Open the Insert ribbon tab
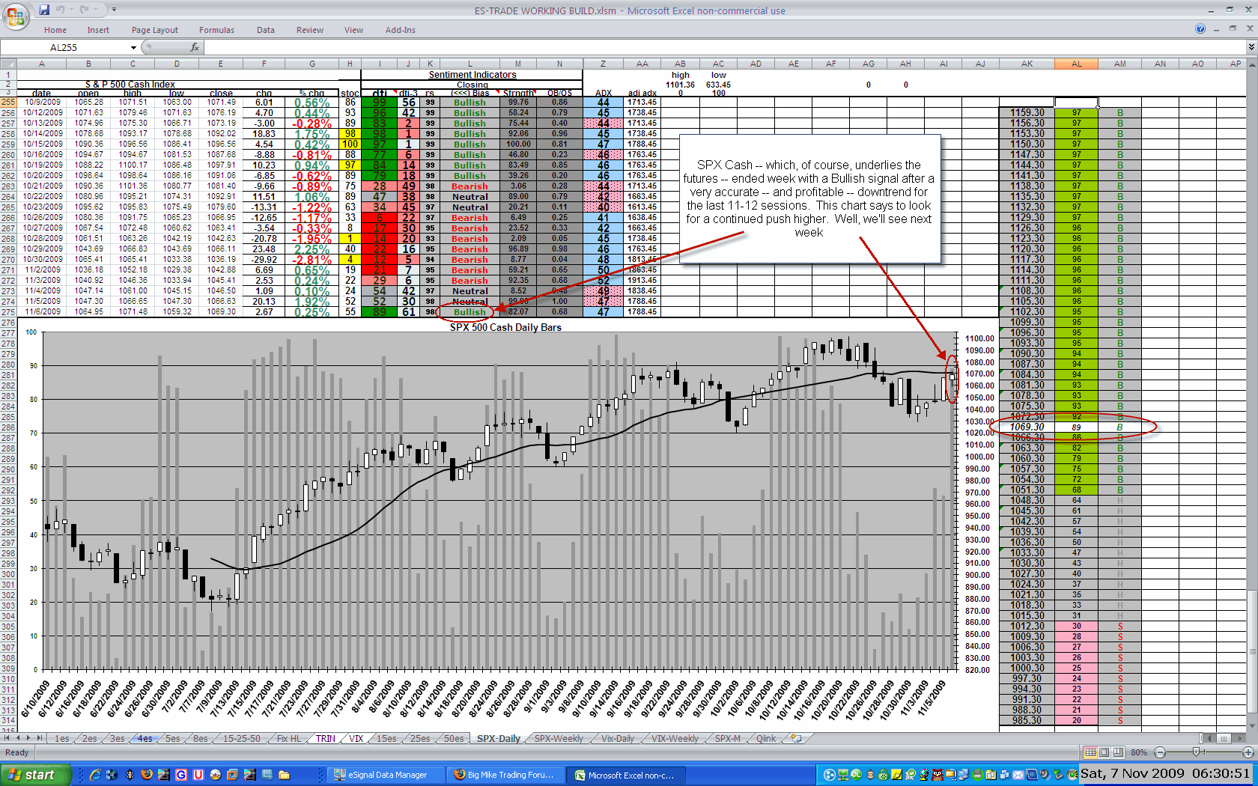Image resolution: width=1258 pixels, height=786 pixels. [x=98, y=30]
